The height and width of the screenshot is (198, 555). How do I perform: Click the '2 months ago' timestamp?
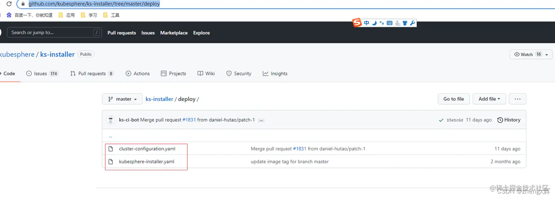[x=505, y=161]
